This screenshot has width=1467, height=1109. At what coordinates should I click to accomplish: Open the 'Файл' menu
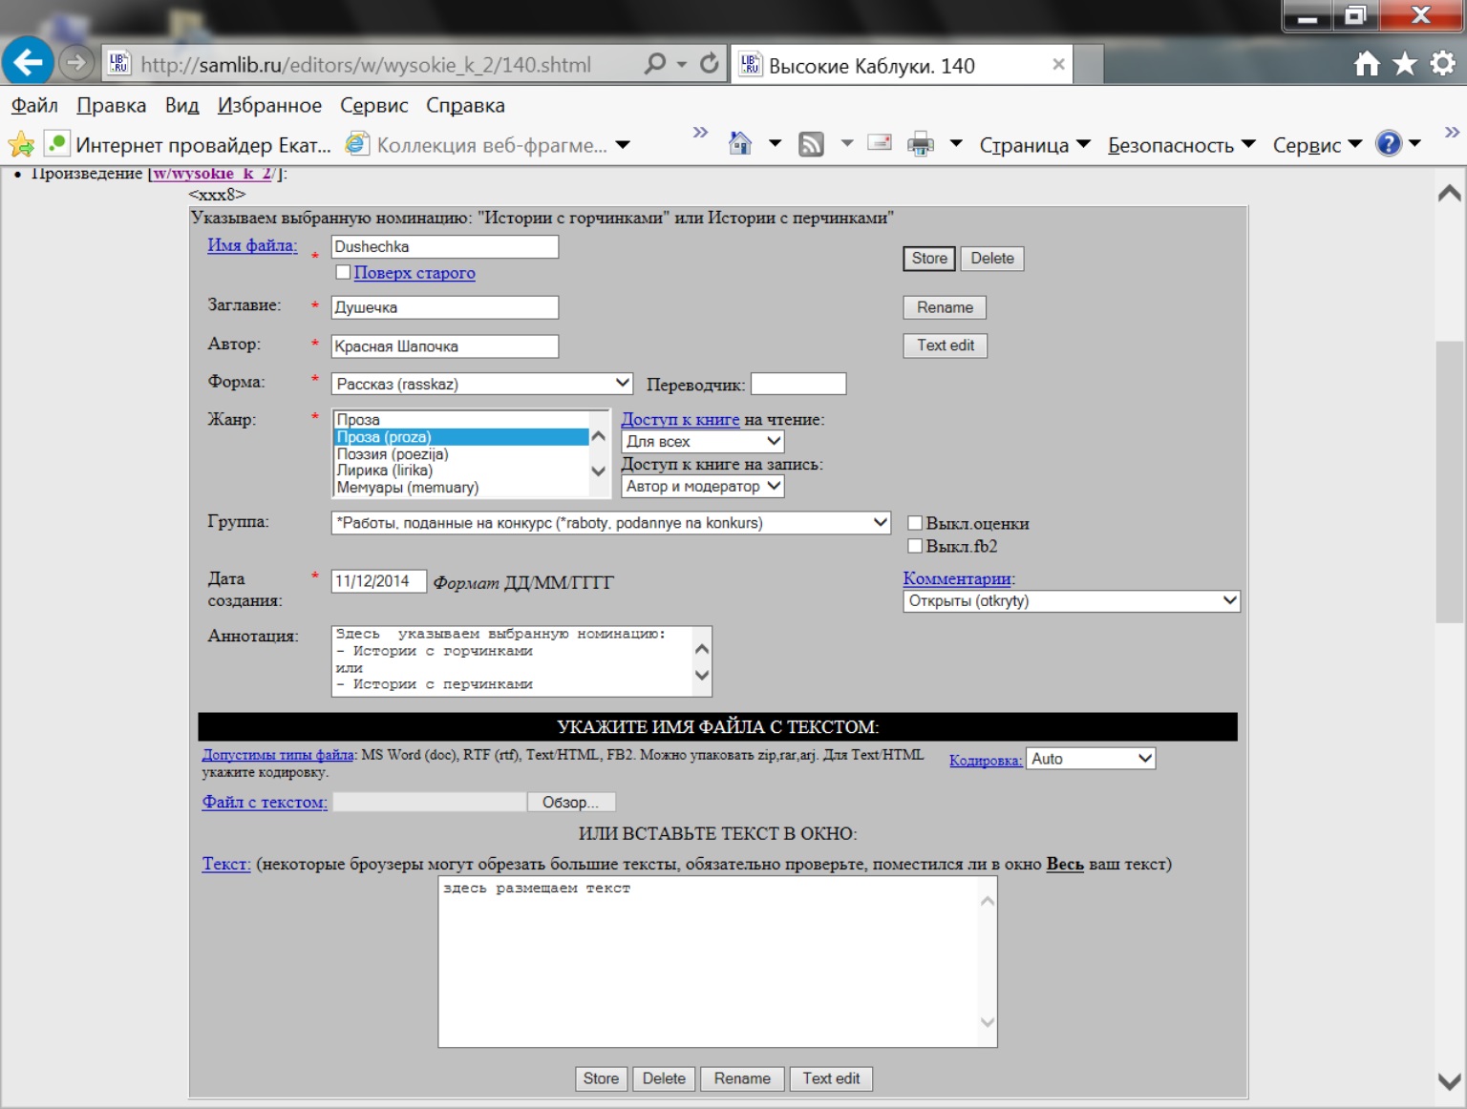(34, 105)
